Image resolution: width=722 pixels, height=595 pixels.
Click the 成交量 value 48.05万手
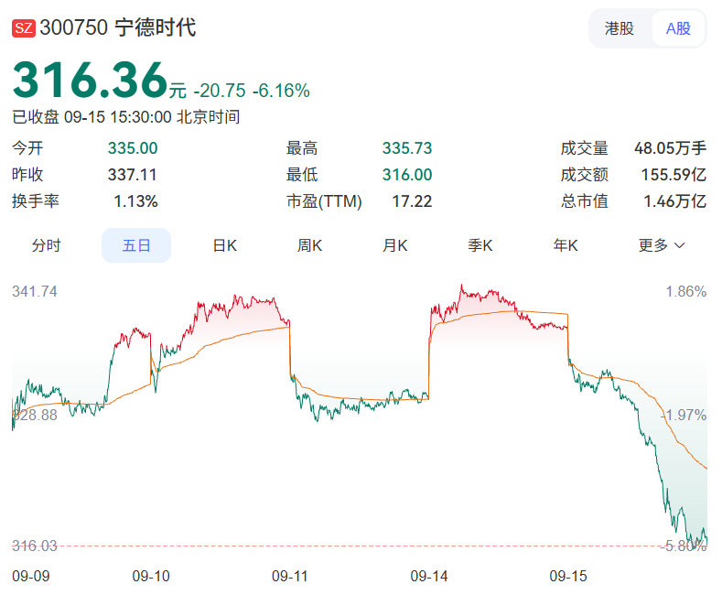tap(670, 148)
